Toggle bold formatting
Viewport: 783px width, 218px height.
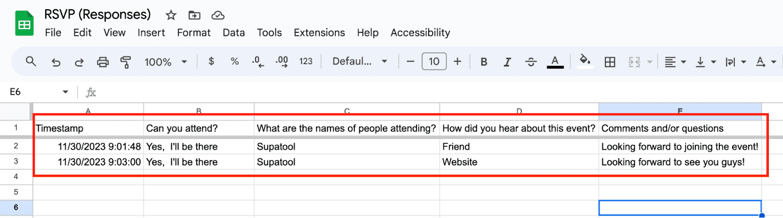(484, 62)
